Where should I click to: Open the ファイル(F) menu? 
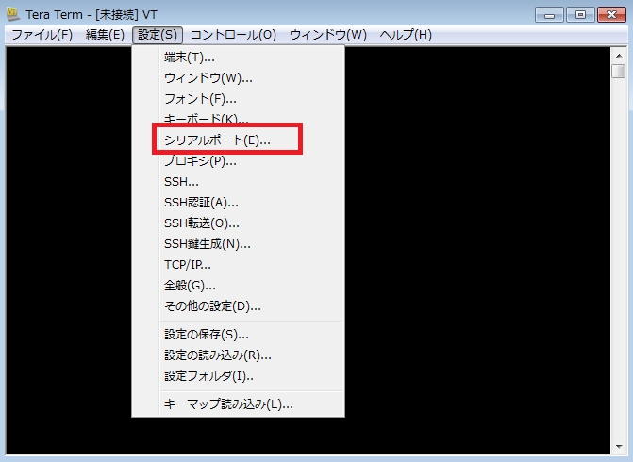click(42, 35)
